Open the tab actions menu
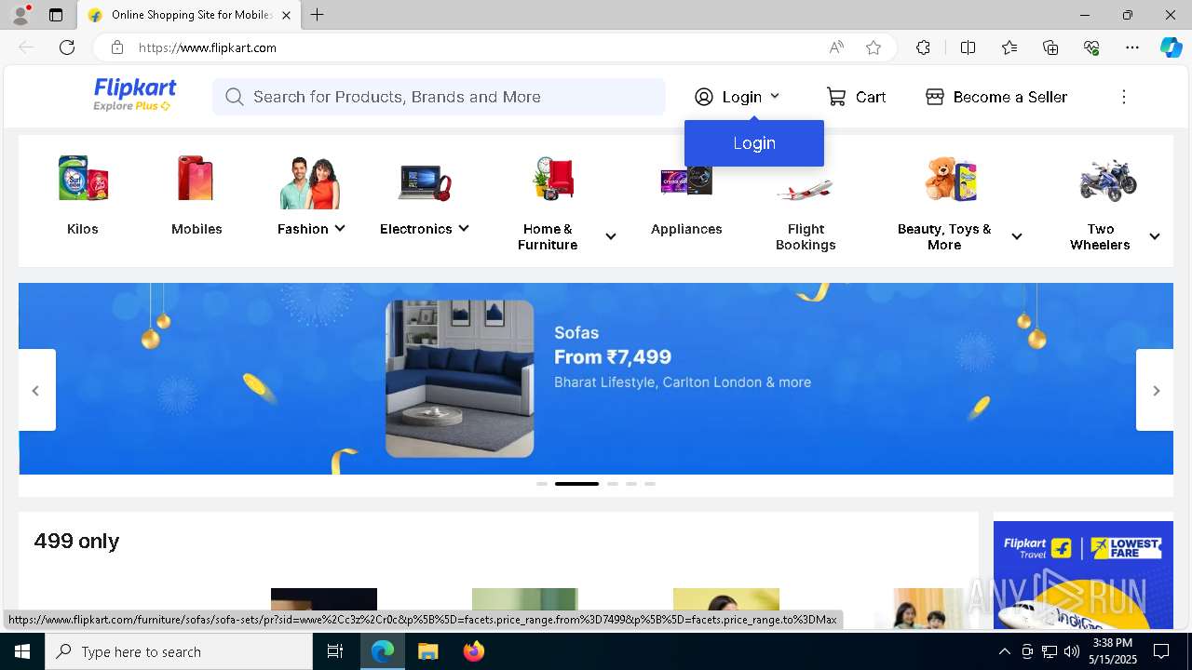The height and width of the screenshot is (670, 1192). click(x=56, y=15)
